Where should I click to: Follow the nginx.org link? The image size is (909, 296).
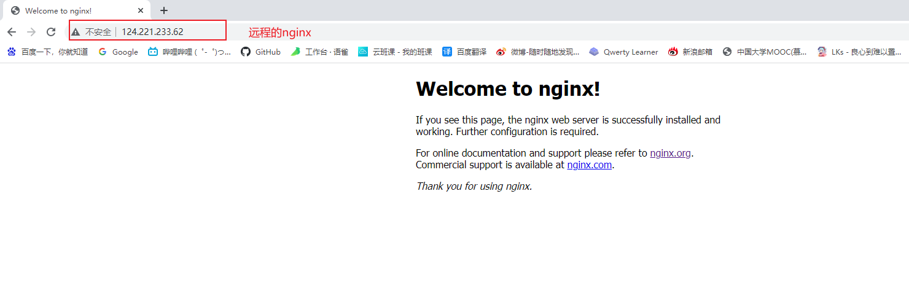[x=670, y=154]
